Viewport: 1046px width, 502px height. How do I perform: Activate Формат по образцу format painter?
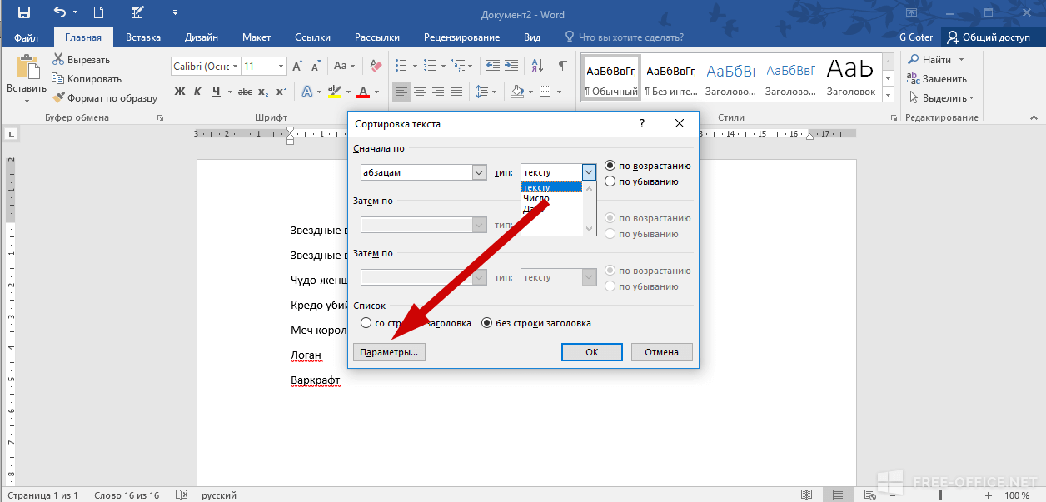pos(105,98)
